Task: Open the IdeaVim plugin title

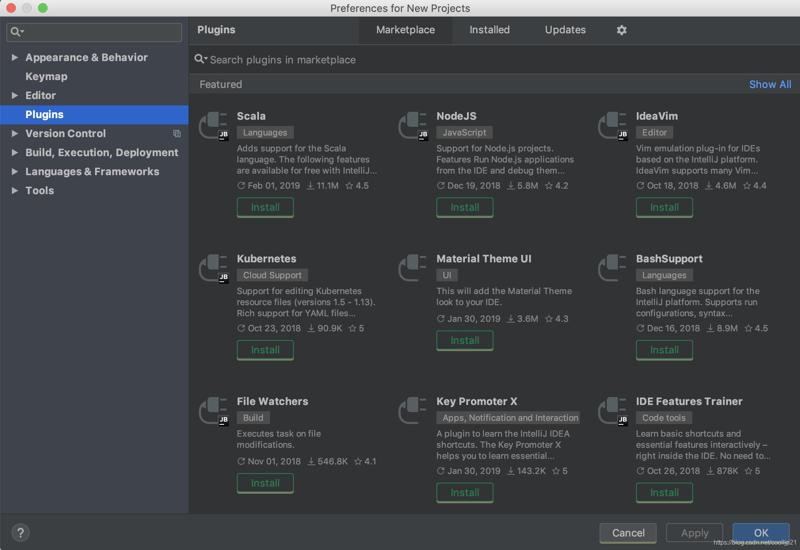Action: point(657,116)
